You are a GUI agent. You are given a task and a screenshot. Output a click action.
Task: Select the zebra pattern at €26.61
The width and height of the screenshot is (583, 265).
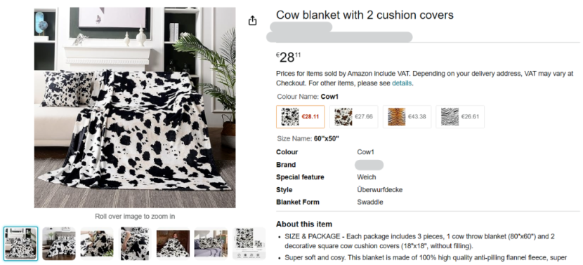pos(460,116)
